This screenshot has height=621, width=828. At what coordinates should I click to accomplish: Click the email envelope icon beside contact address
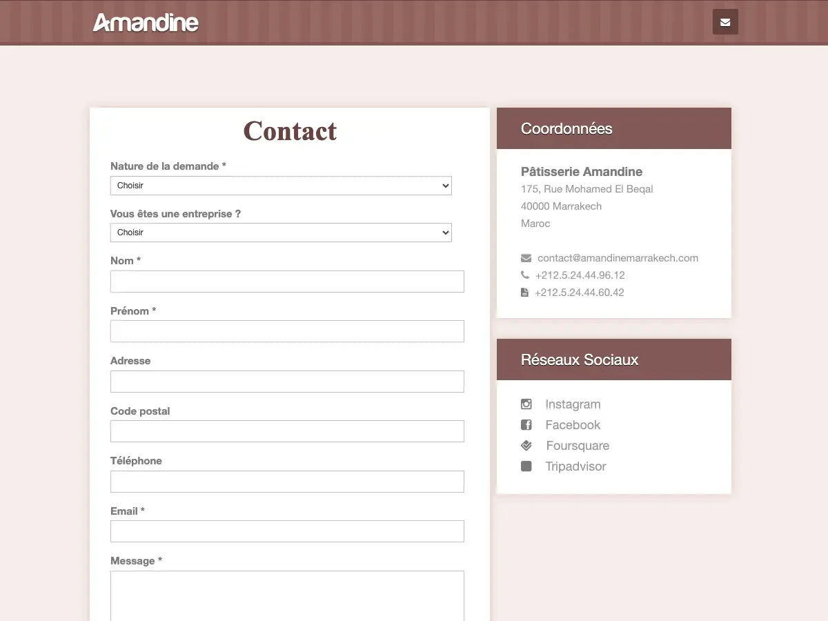coord(526,258)
